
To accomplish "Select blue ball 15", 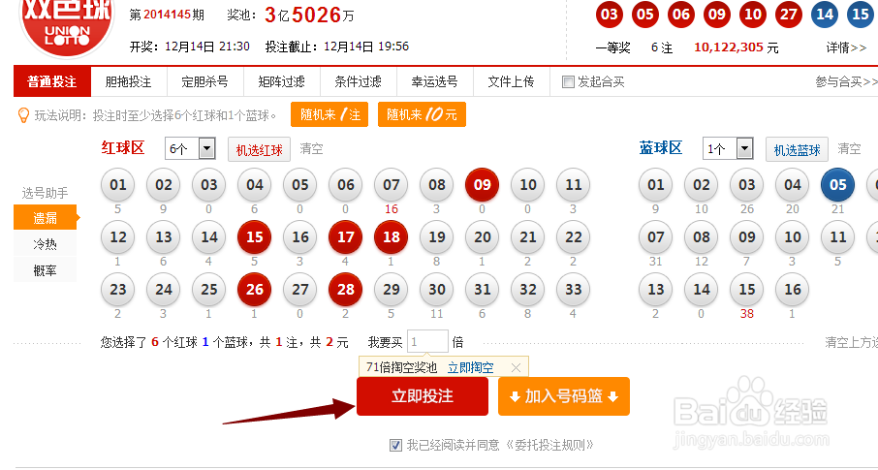I will [747, 290].
